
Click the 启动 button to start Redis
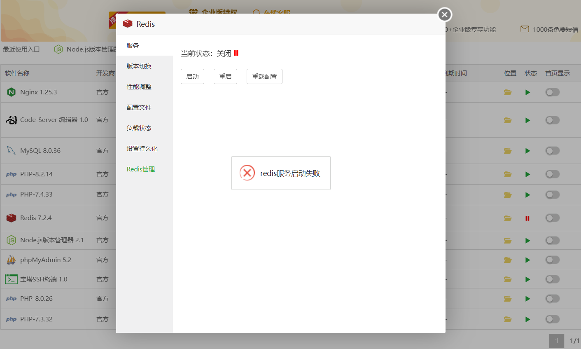pos(192,76)
